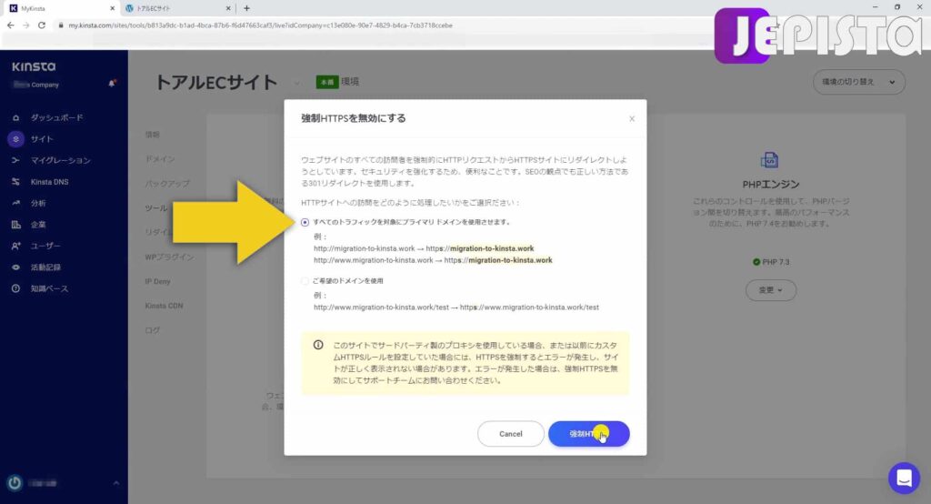This screenshot has width=931, height=504.
Task: Open ドメイン tab in site menu
Action: [x=160, y=159]
